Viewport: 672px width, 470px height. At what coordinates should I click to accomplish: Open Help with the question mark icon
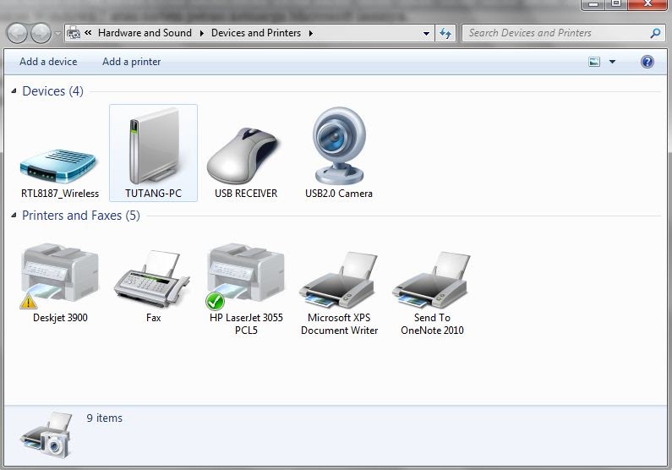coord(647,62)
